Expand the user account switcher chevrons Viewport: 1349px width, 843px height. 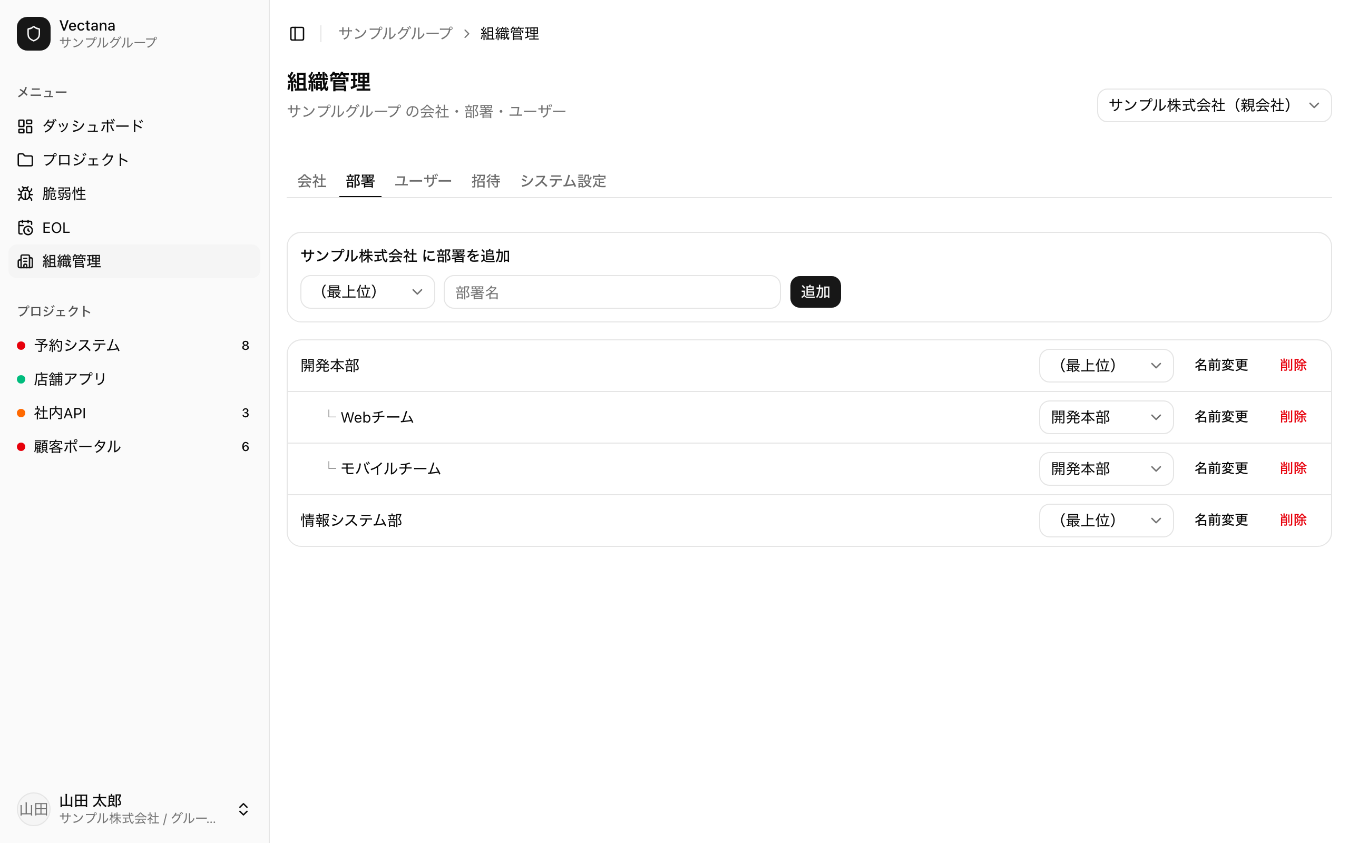(x=243, y=809)
